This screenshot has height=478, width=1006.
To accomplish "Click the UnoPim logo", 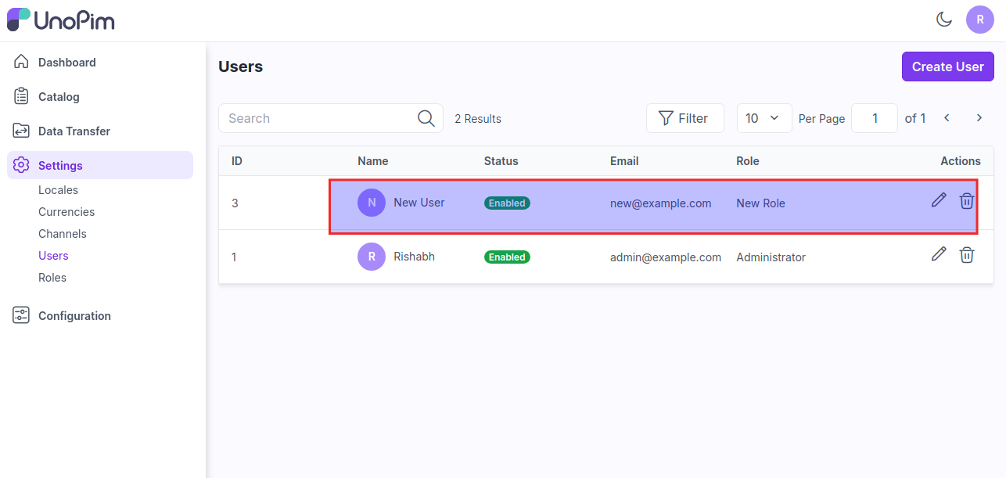I will 61,20.
